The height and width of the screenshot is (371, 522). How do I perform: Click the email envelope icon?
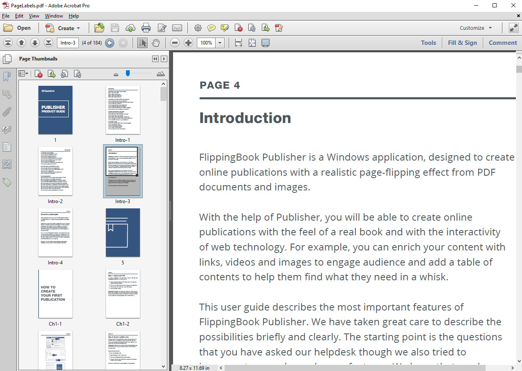[177, 28]
